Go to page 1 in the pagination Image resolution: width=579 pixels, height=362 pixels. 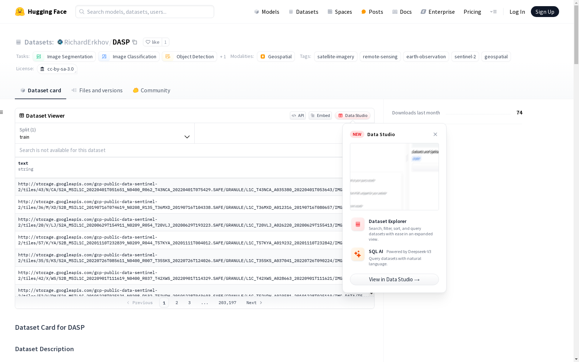tap(164, 303)
